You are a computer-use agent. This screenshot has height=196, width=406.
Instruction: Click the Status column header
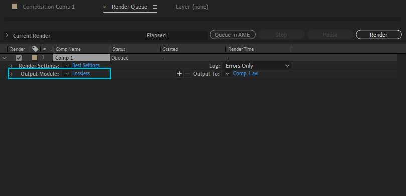pos(119,49)
